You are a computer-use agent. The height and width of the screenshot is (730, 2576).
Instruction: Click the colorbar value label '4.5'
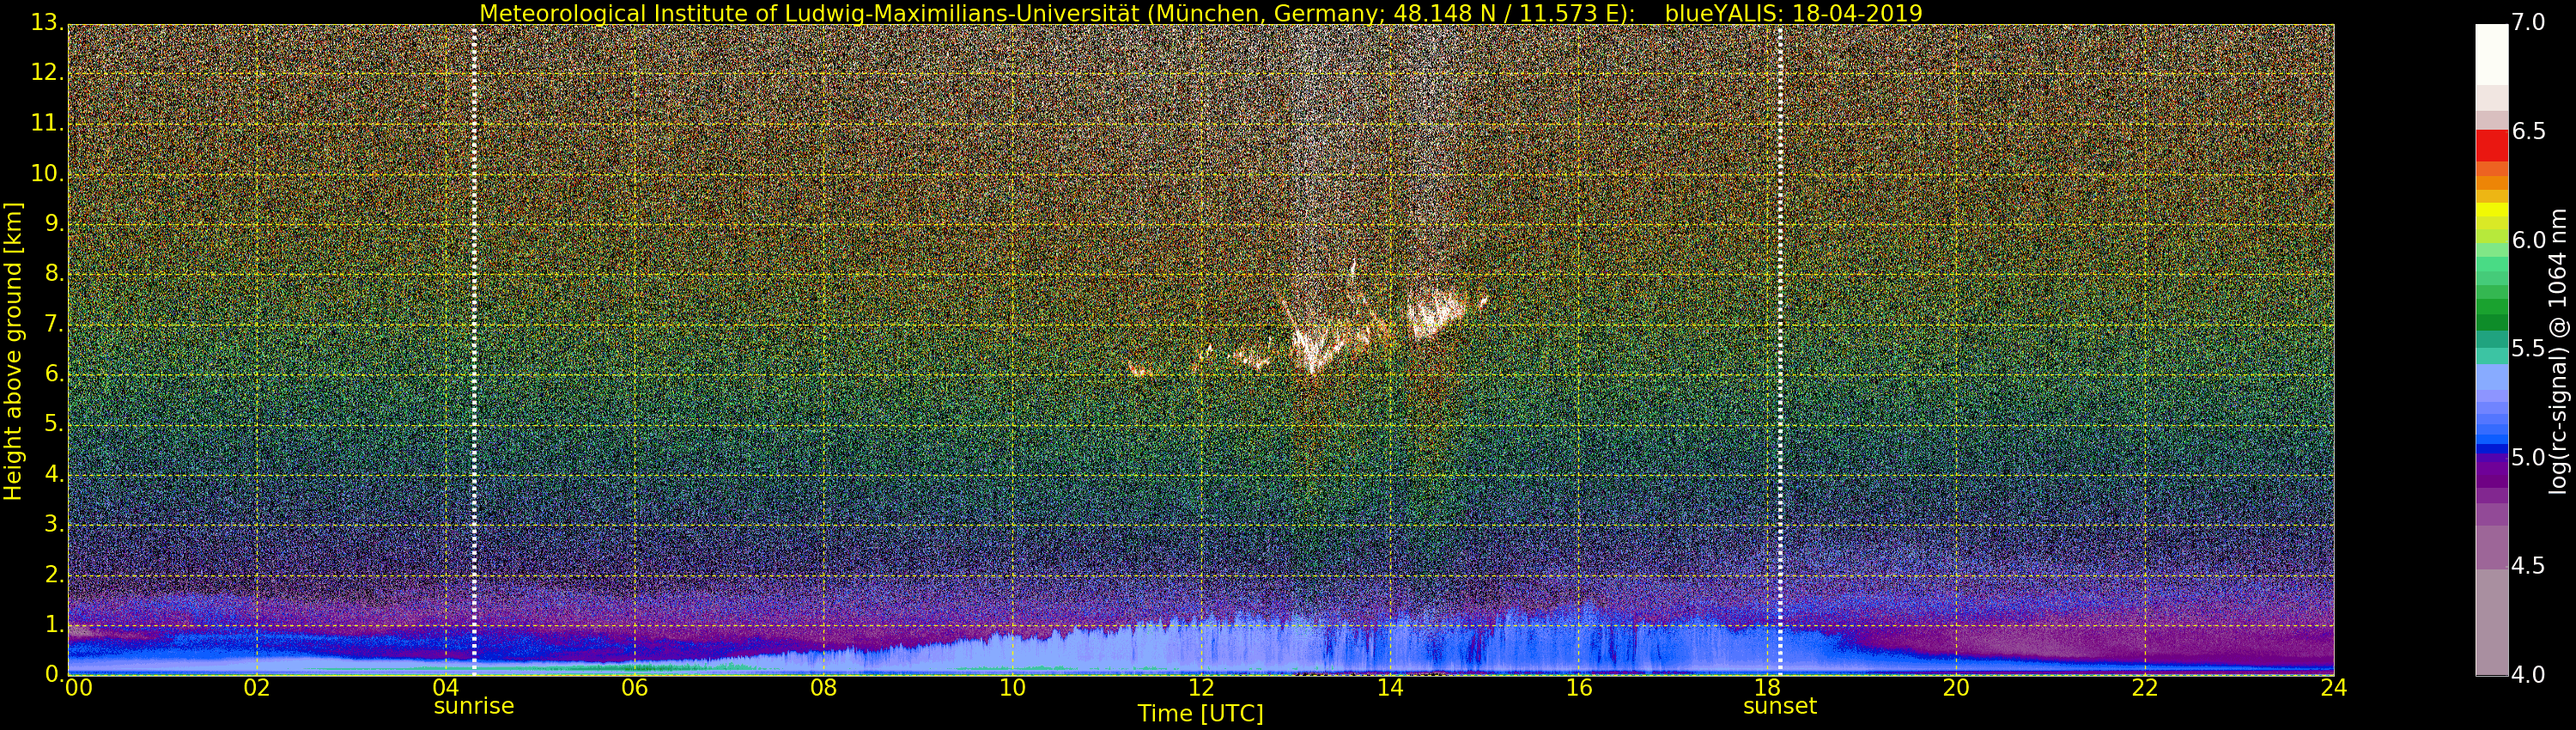2528,566
